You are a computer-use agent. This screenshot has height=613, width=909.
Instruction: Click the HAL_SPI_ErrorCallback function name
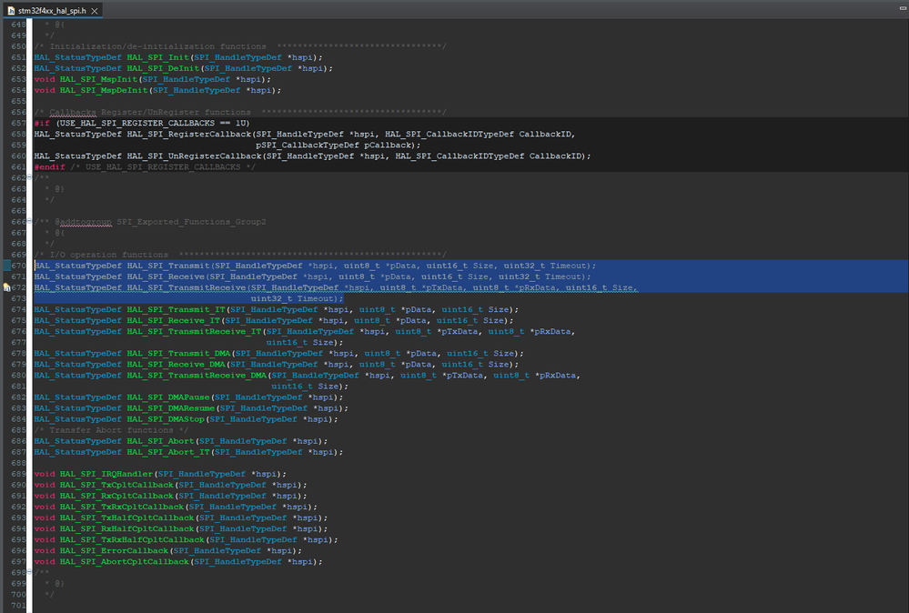click(113, 551)
